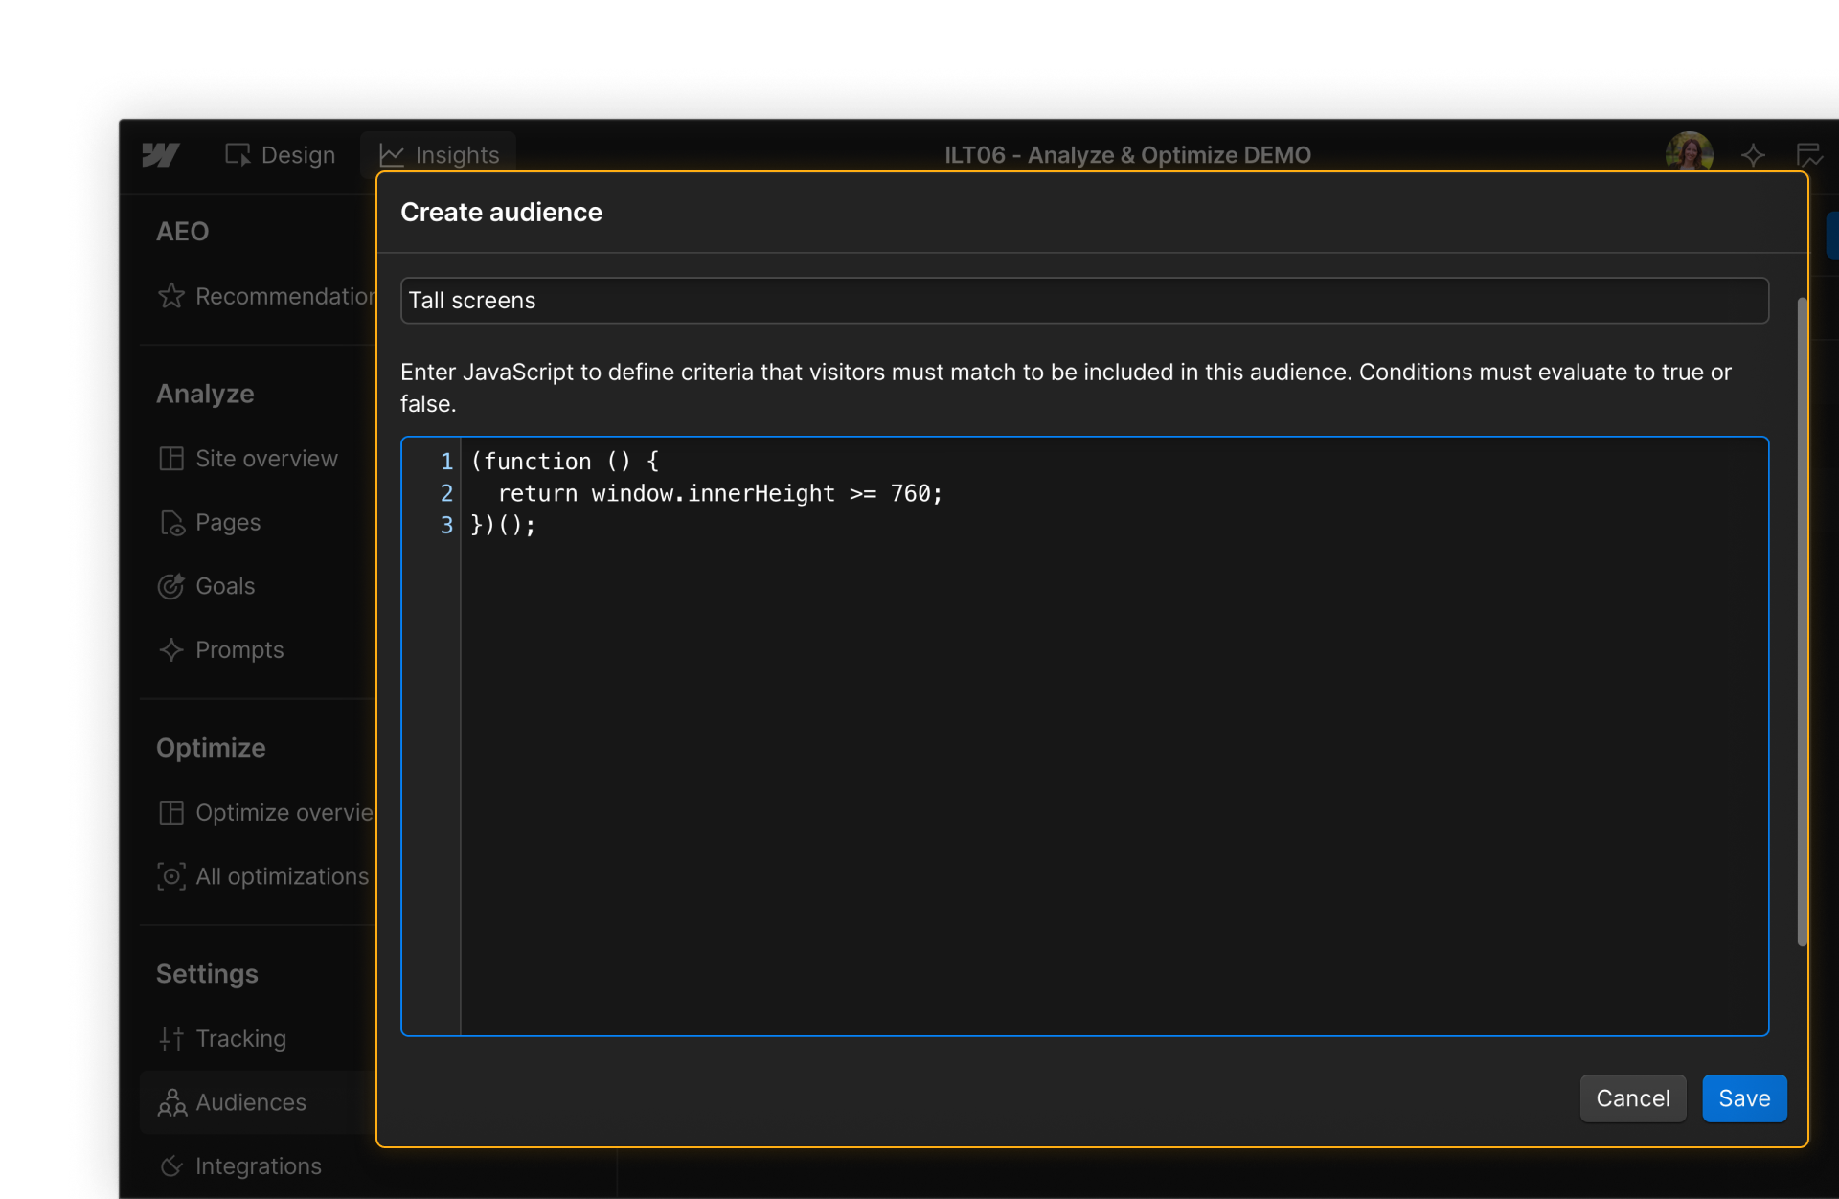Open the AI assistant sparkle icon

tap(1753, 154)
